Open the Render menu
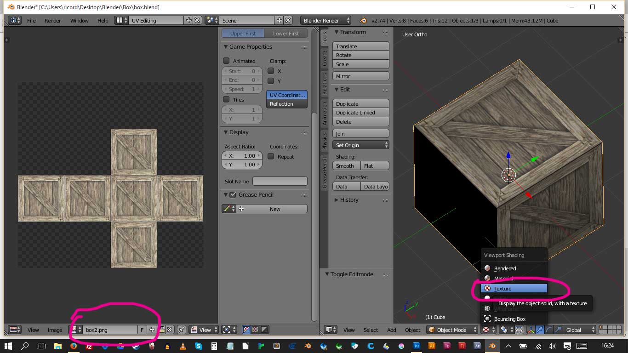Image resolution: width=628 pixels, height=353 pixels. (x=52, y=21)
